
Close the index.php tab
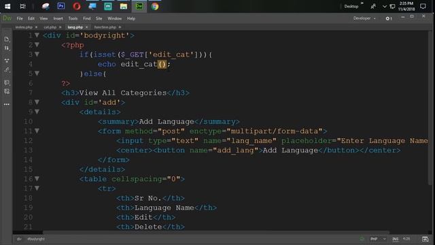click(36, 27)
